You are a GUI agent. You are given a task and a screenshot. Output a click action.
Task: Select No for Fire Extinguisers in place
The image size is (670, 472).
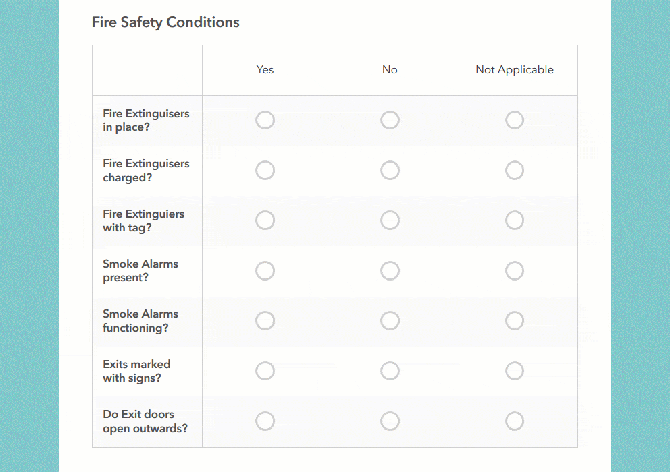[390, 120]
